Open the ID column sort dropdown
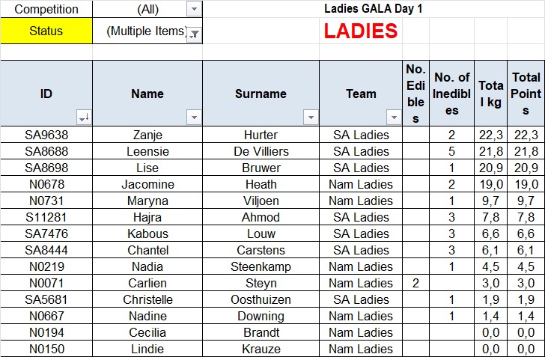Screen dimensions: 545x357 pyautogui.click(x=84, y=118)
